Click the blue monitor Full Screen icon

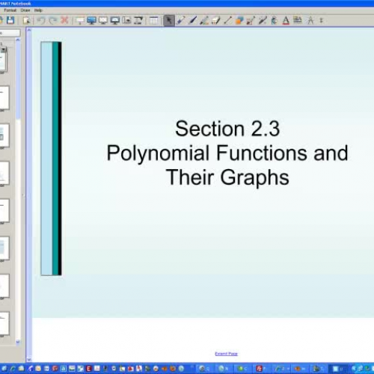tap(91, 20)
